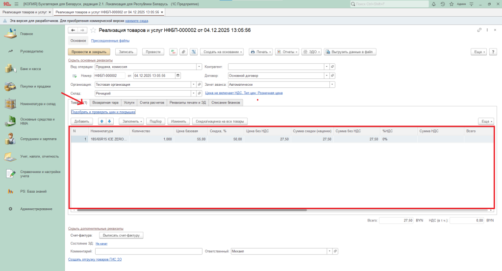Expand the Зачет аванса dropdown
The height and width of the screenshot is (271, 502).
point(332,84)
